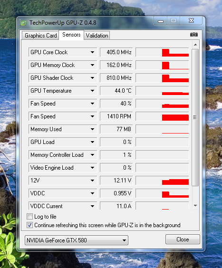Click the GPU Shader Clock graph

(x=162, y=78)
